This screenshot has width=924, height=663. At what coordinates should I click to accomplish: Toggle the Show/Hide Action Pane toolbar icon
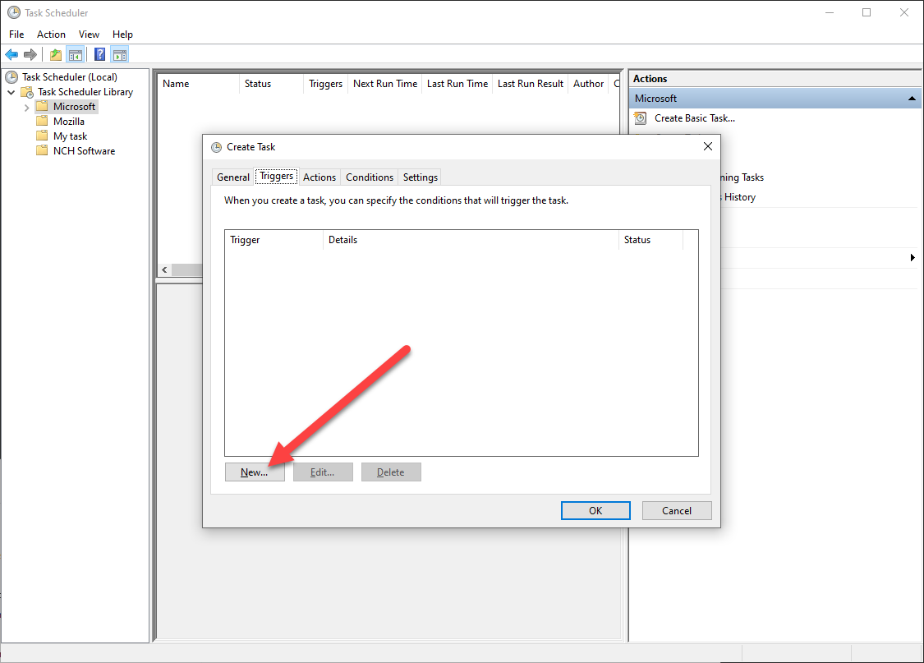tap(120, 55)
